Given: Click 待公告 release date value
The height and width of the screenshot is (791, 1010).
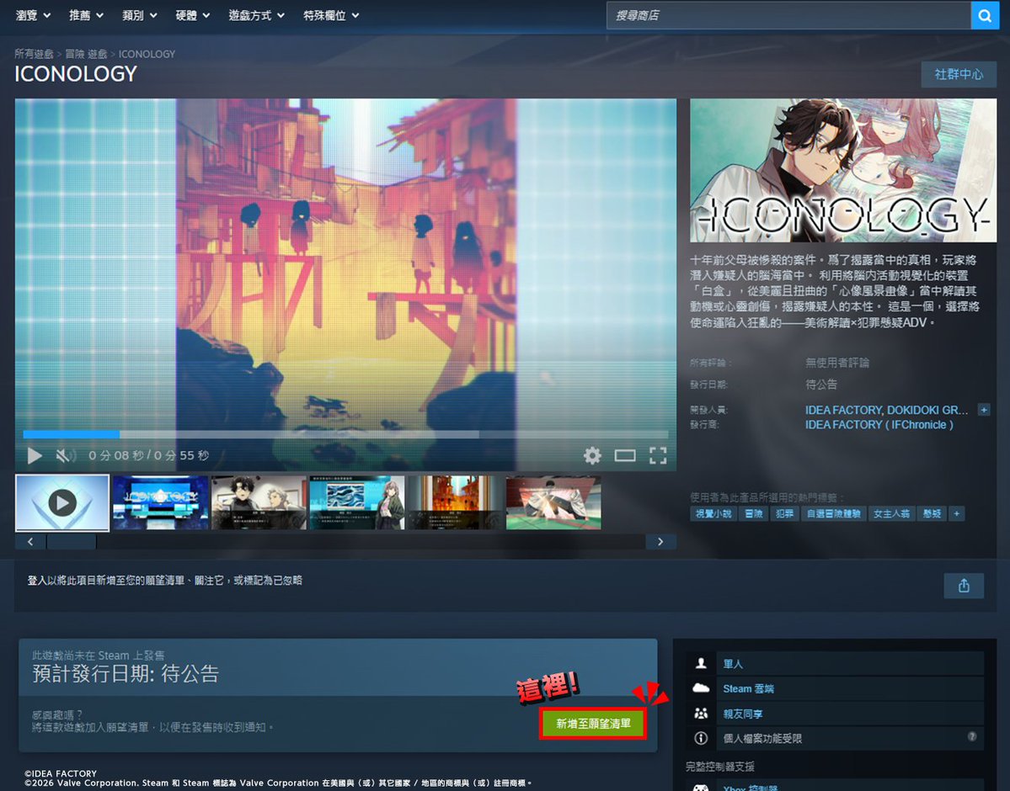Looking at the screenshot, I should (821, 385).
